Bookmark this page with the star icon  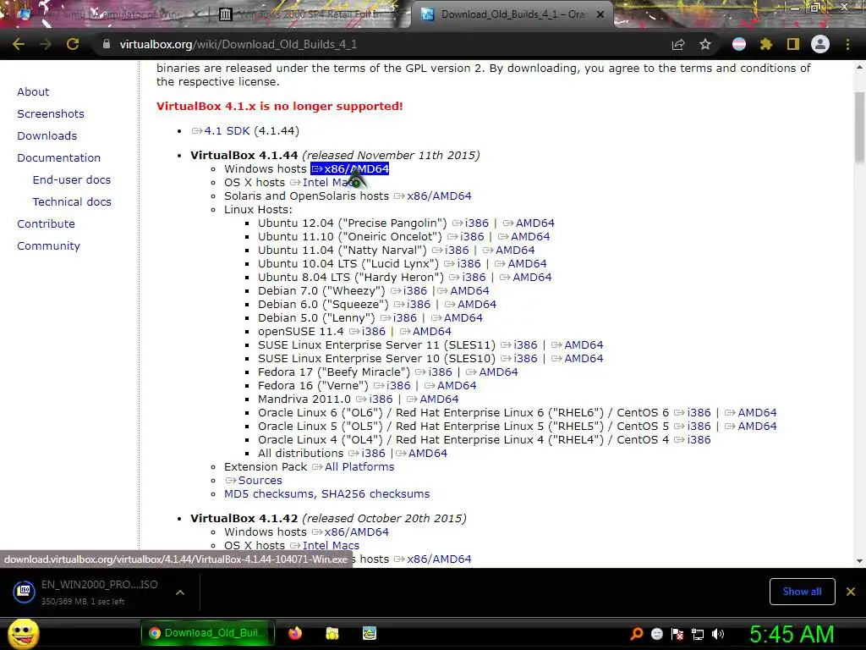pyautogui.click(x=705, y=44)
